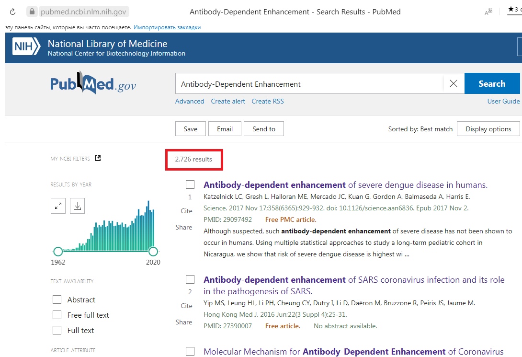The image size is (522, 357).
Task: Click the Create alert link
Action: pyautogui.click(x=228, y=101)
